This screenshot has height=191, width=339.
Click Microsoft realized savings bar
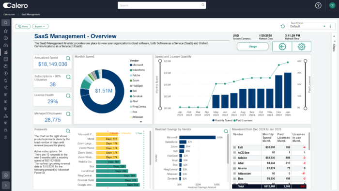198,137
